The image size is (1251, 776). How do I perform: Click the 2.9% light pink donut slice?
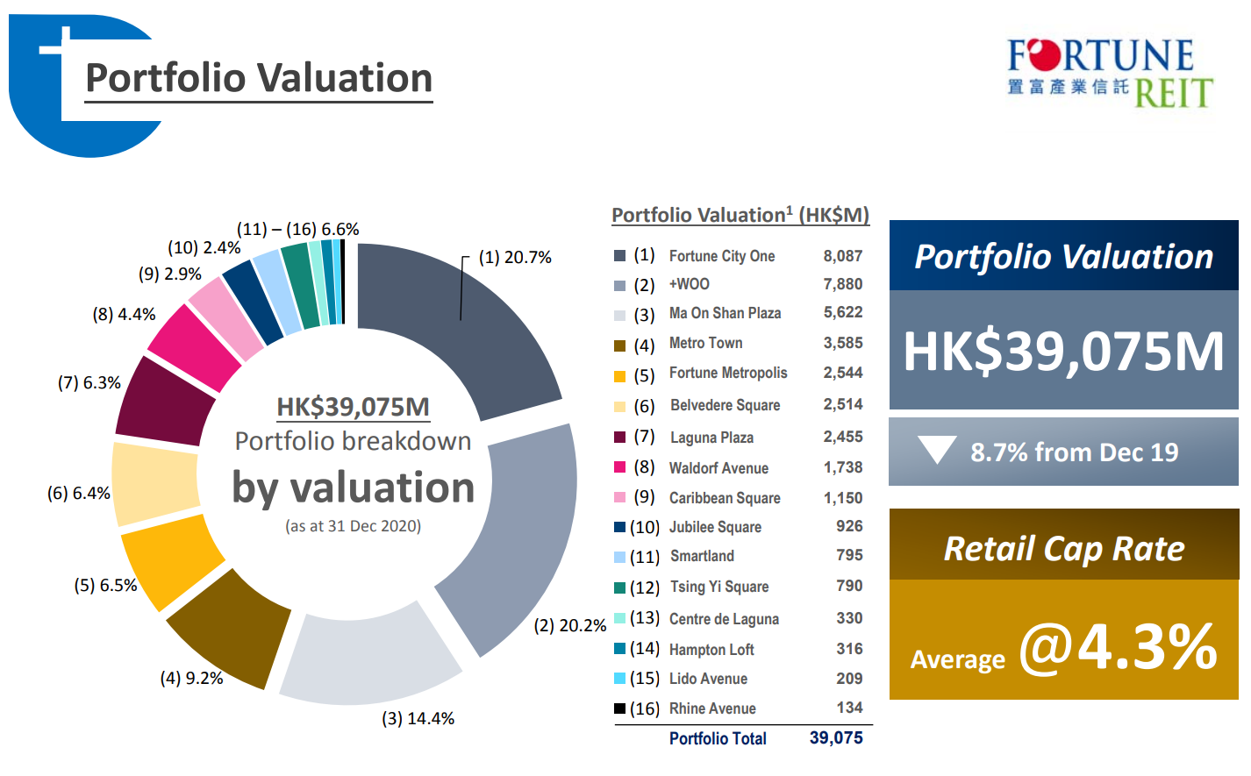click(226, 317)
